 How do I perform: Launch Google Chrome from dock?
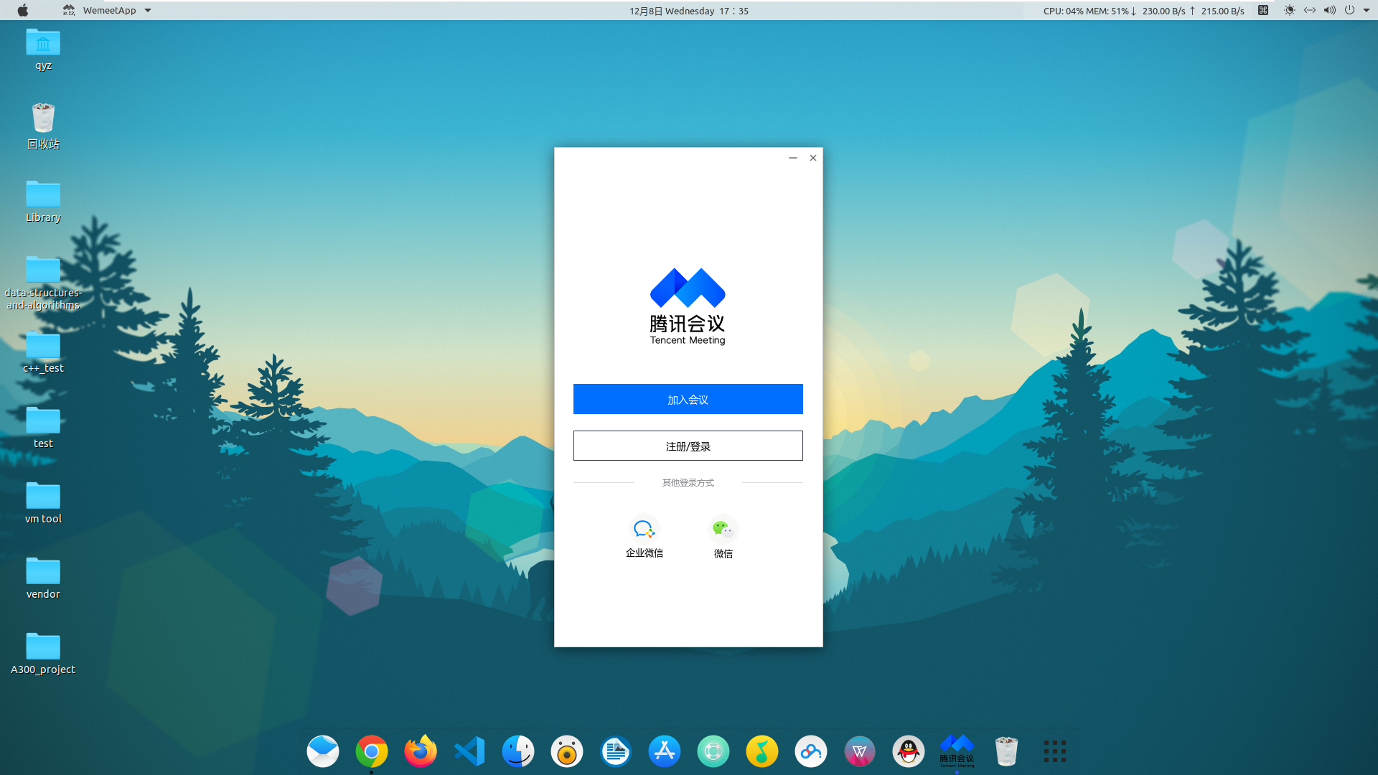click(372, 751)
